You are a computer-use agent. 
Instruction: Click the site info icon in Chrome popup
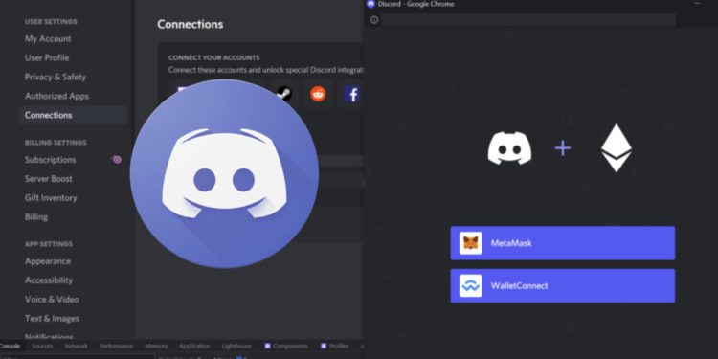[374, 20]
